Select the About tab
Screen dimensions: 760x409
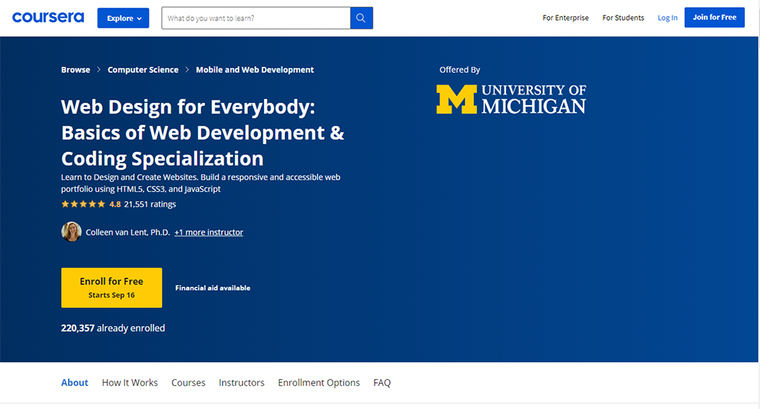coord(74,382)
